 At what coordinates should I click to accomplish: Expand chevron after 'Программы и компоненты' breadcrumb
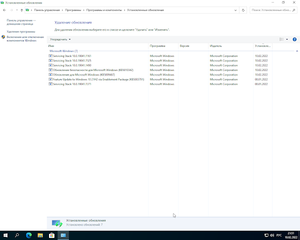point(124,10)
